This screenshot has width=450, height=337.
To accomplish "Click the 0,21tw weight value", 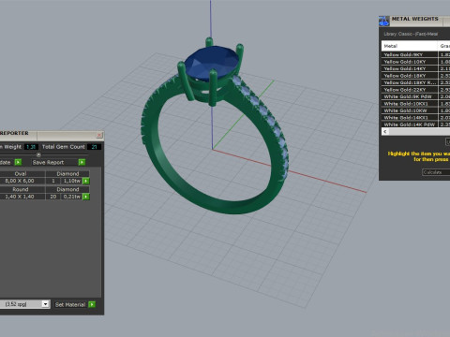I will 72,197.
